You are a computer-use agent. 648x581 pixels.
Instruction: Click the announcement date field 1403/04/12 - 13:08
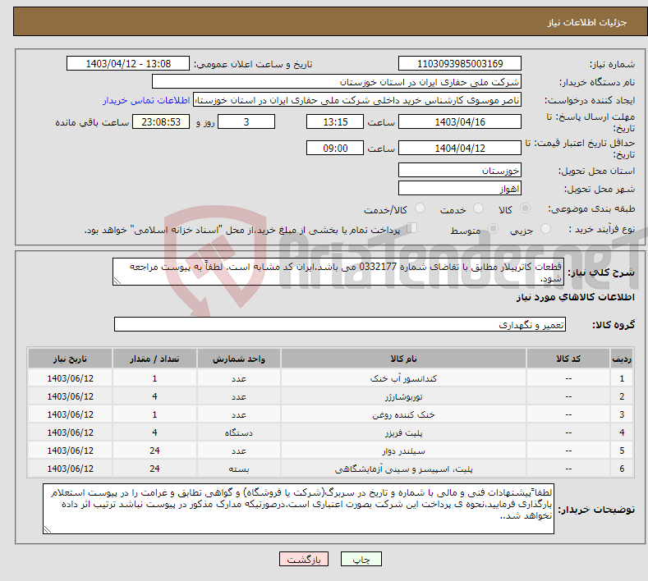point(128,63)
